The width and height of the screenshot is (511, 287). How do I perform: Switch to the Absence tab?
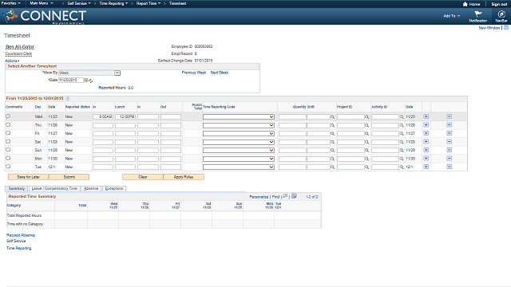pyautogui.click(x=91, y=188)
